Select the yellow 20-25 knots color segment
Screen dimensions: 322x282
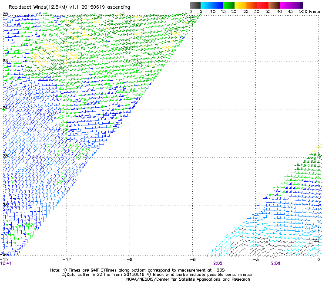pyautogui.click(x=240, y=5)
